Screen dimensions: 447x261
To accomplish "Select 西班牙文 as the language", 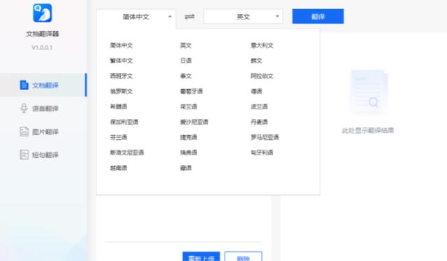I will click(122, 76).
